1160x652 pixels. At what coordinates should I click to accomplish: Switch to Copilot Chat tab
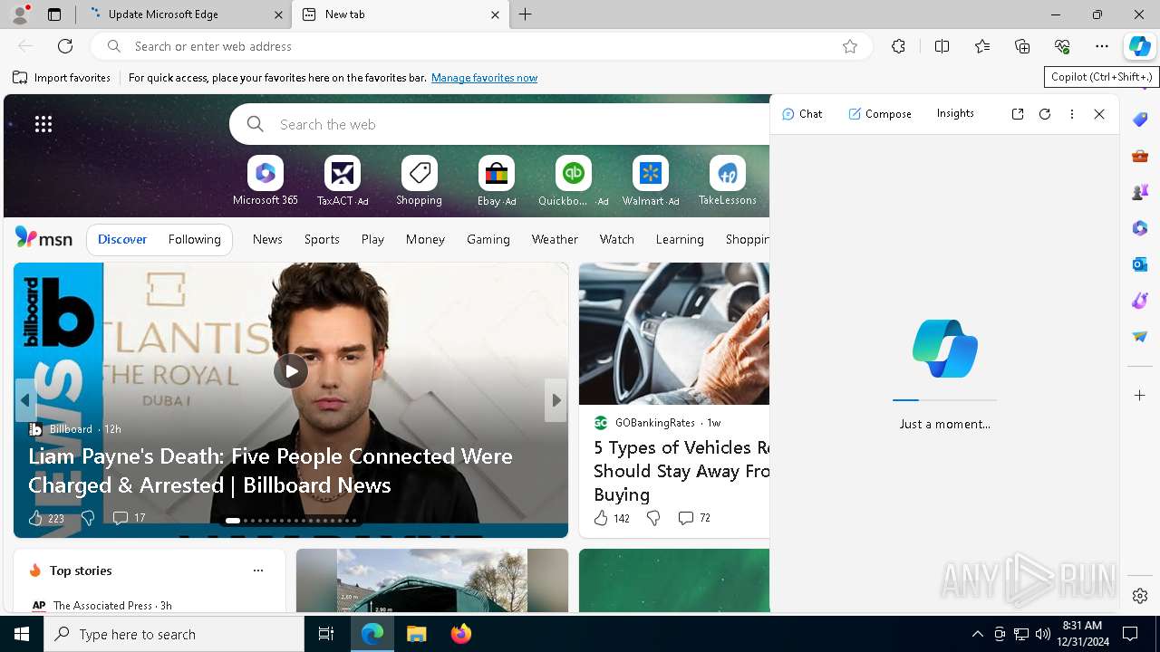click(802, 114)
